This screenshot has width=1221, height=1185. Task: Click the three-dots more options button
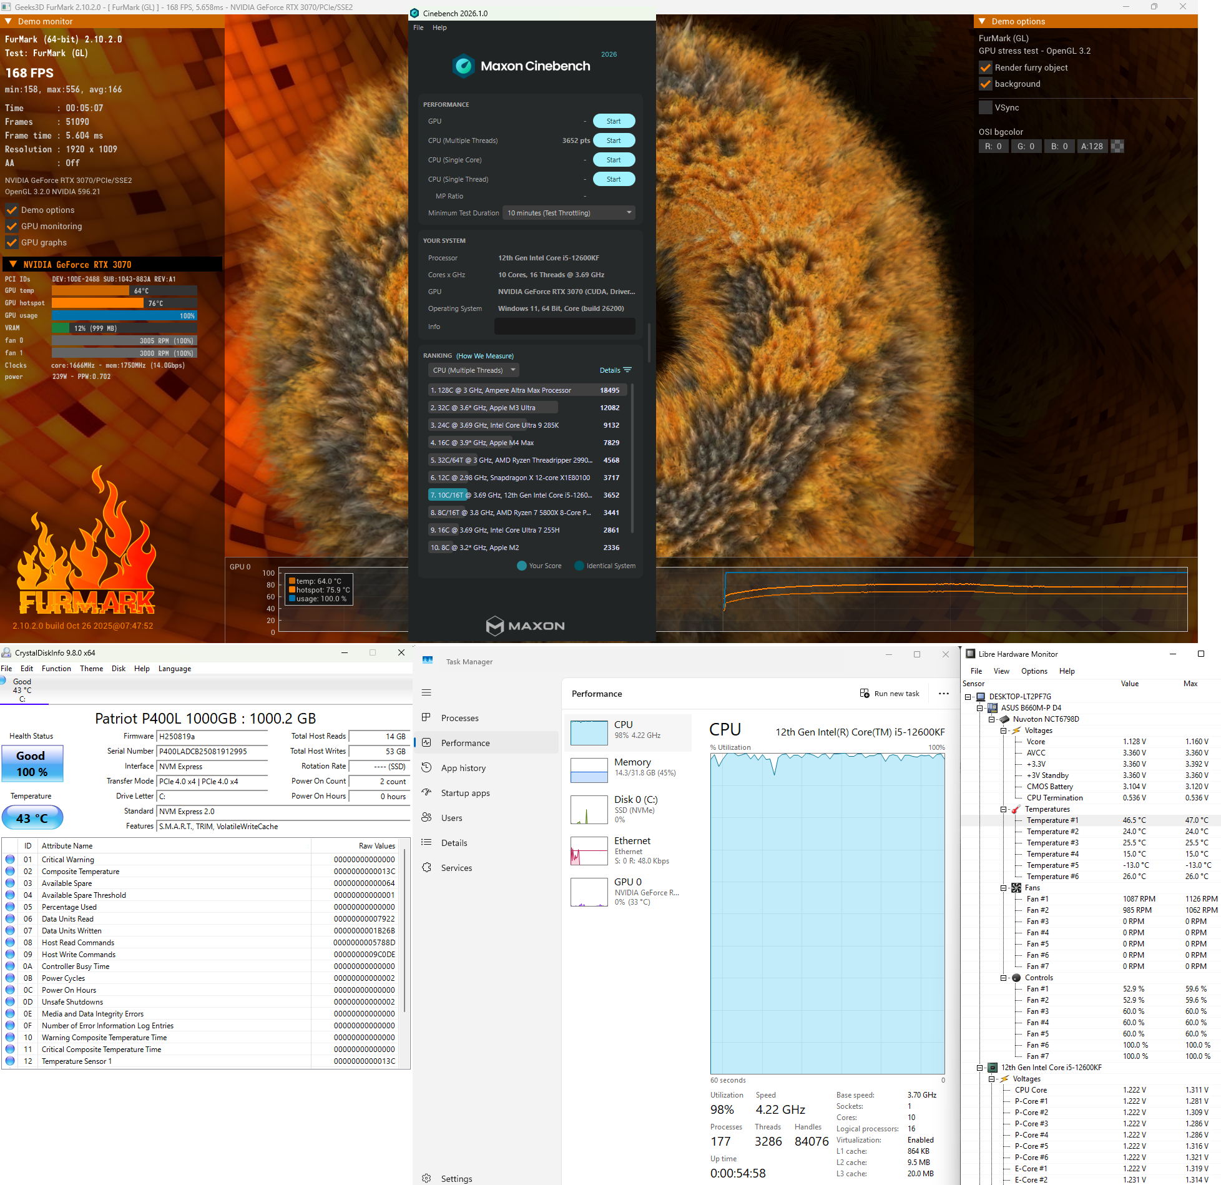click(944, 694)
